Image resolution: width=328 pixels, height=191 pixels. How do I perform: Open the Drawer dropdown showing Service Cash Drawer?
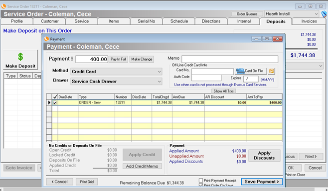coord(116,81)
